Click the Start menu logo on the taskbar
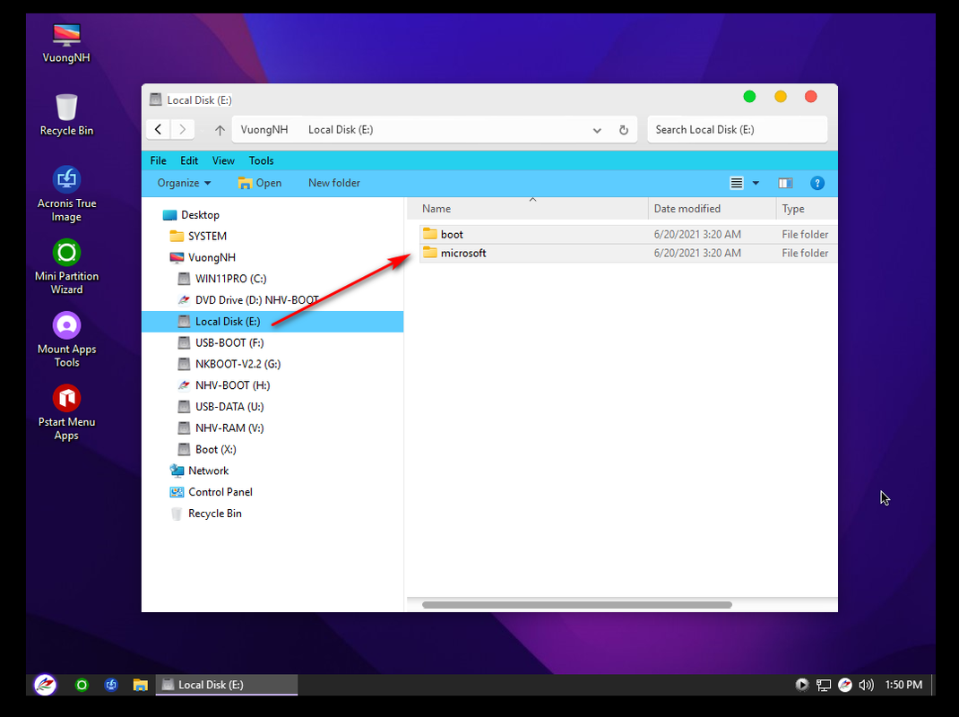 click(45, 685)
